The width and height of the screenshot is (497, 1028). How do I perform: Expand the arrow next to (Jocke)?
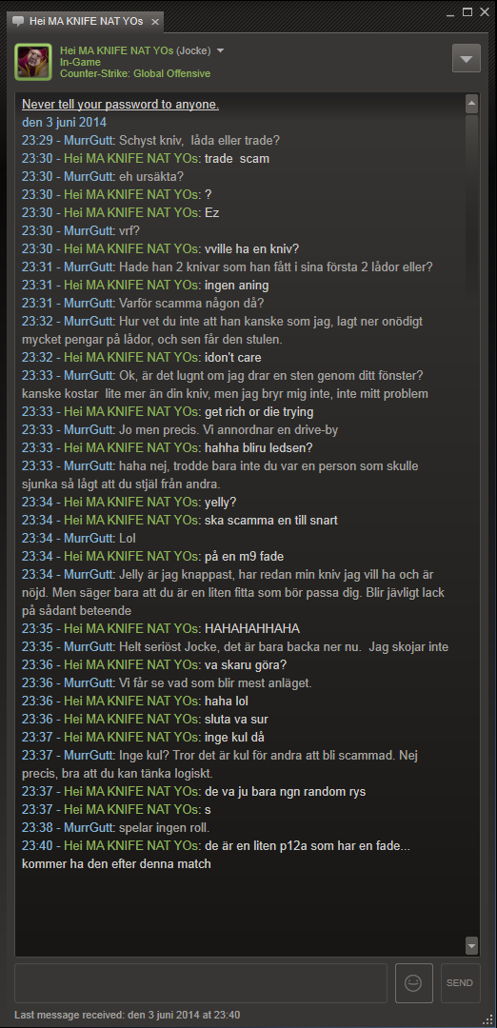(x=220, y=50)
